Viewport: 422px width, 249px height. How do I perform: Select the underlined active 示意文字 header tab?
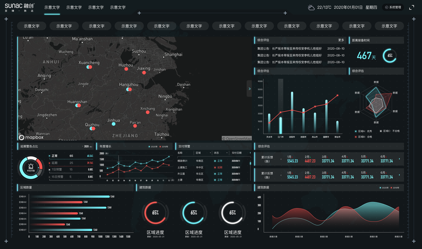point(52,7)
